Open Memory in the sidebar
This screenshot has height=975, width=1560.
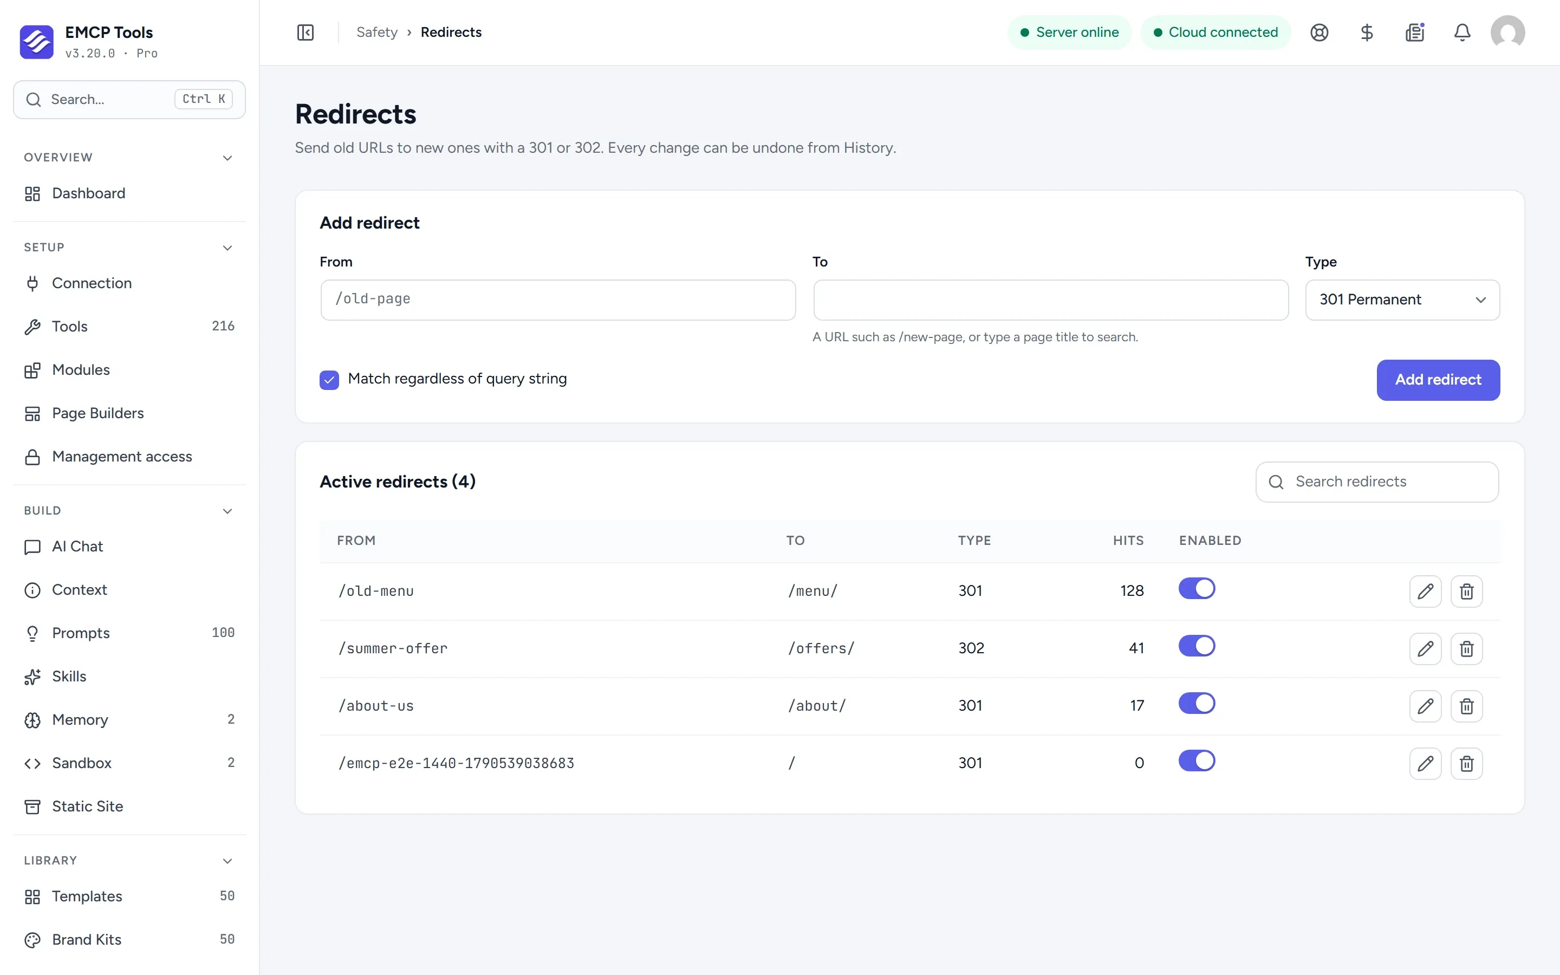(x=129, y=720)
